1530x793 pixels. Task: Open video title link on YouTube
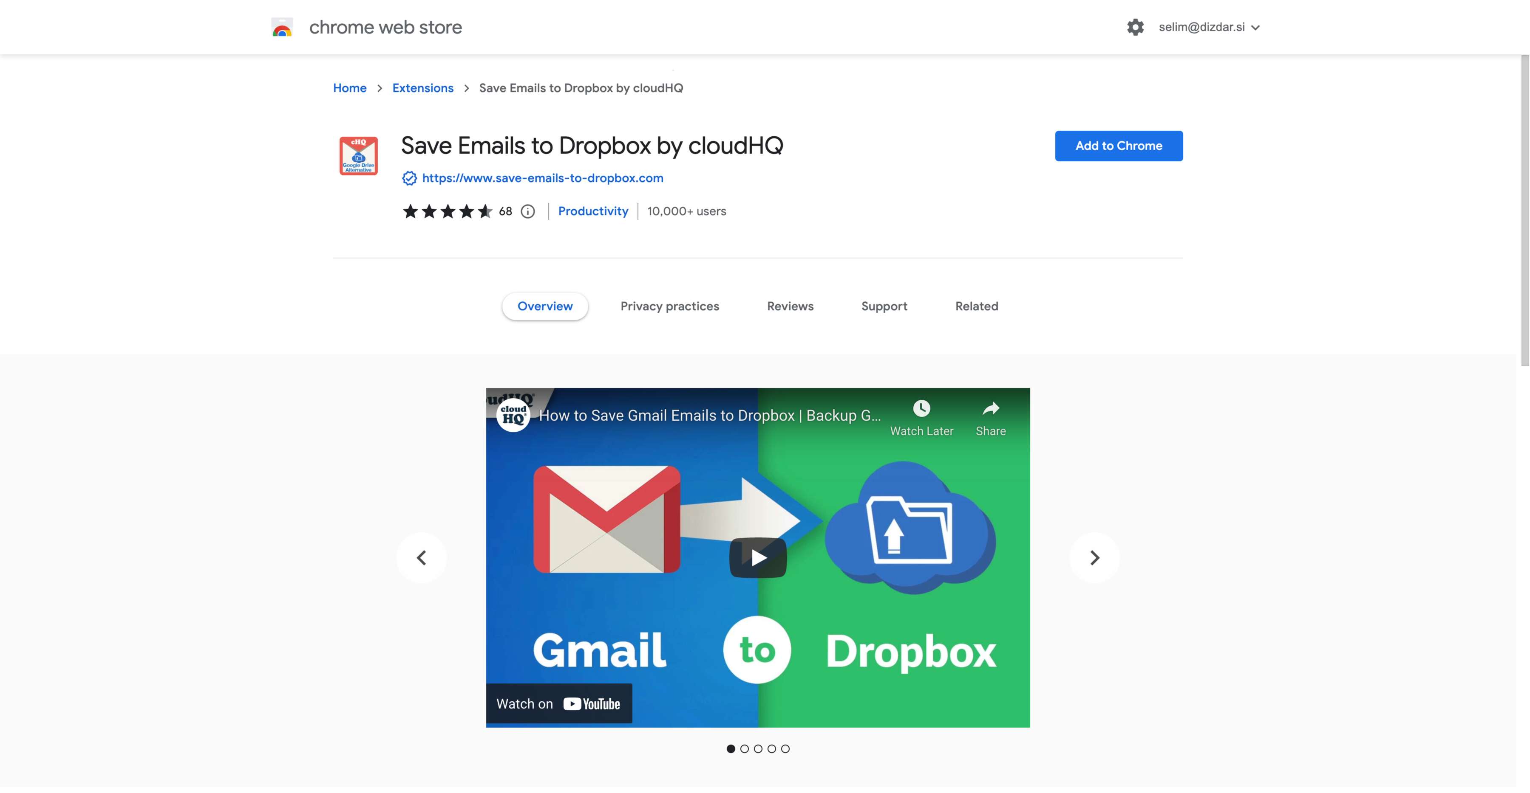pos(709,415)
